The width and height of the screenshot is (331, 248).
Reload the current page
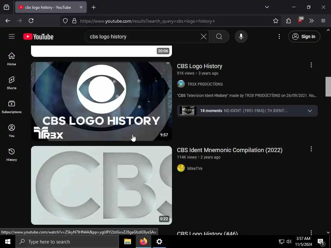point(31,21)
